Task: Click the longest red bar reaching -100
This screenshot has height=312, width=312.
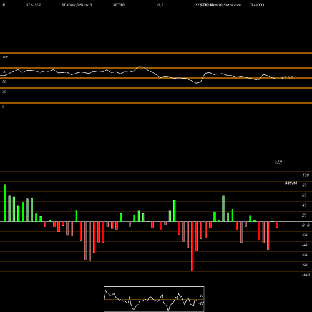Action: (192, 246)
